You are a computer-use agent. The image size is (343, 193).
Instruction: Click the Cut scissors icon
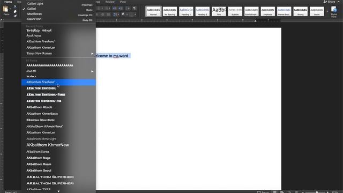[15, 6]
